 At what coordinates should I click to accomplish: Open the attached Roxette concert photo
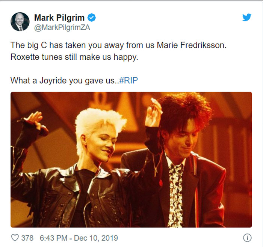[131, 160]
